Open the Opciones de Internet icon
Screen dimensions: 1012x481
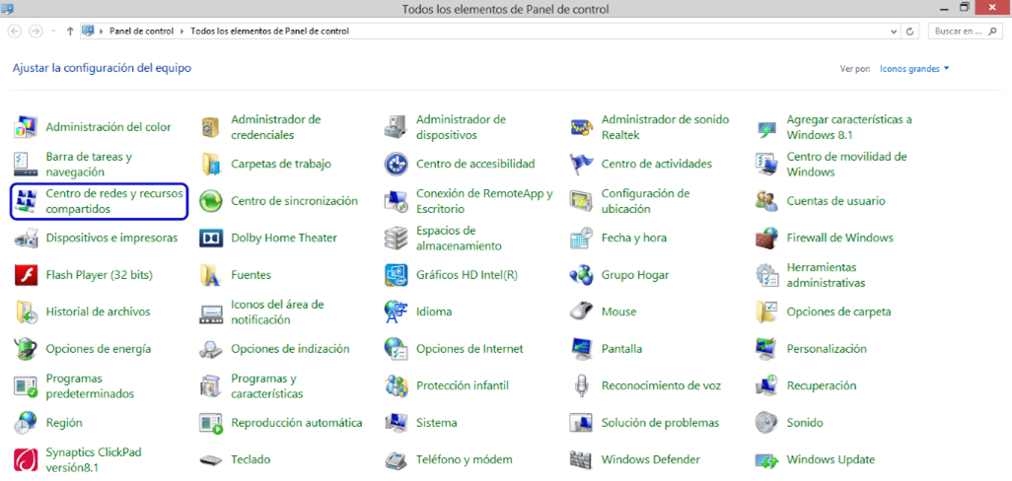pyautogui.click(x=396, y=349)
